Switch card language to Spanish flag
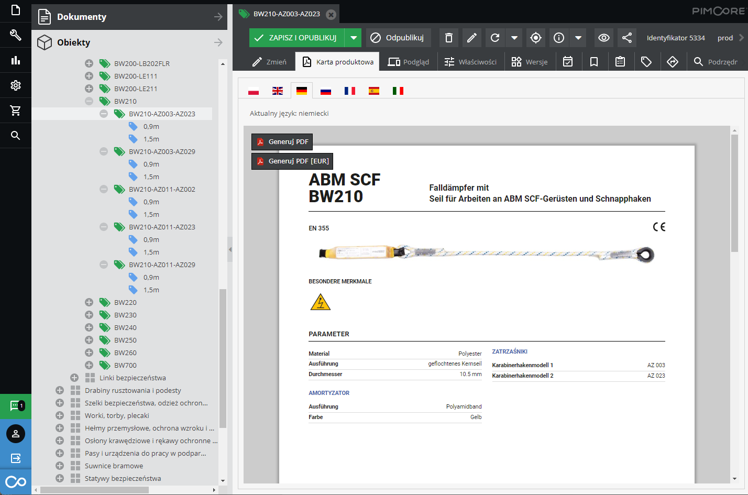This screenshot has width=748, height=495. [374, 91]
